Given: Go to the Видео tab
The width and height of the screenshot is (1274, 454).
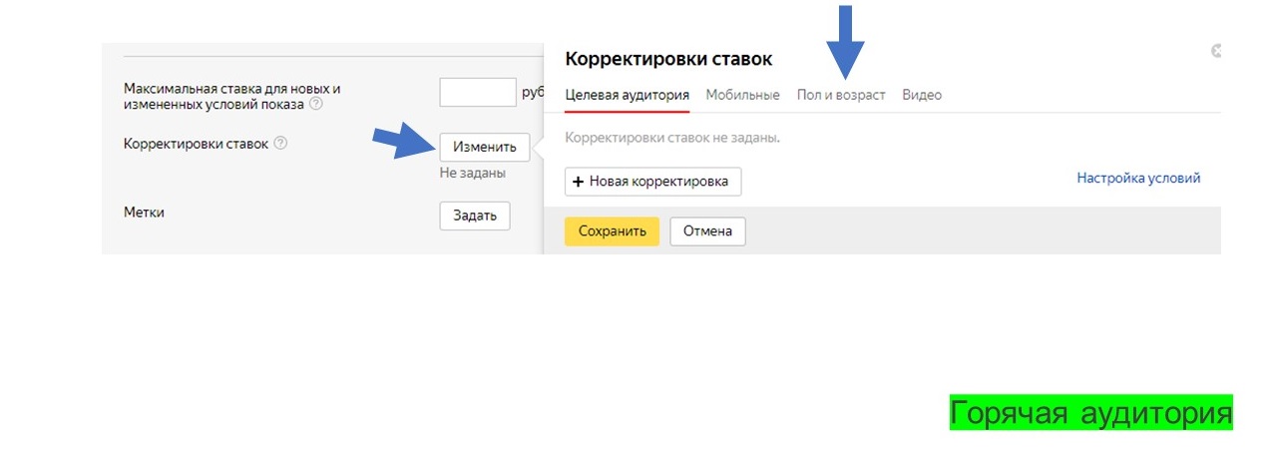Looking at the screenshot, I should click(921, 95).
